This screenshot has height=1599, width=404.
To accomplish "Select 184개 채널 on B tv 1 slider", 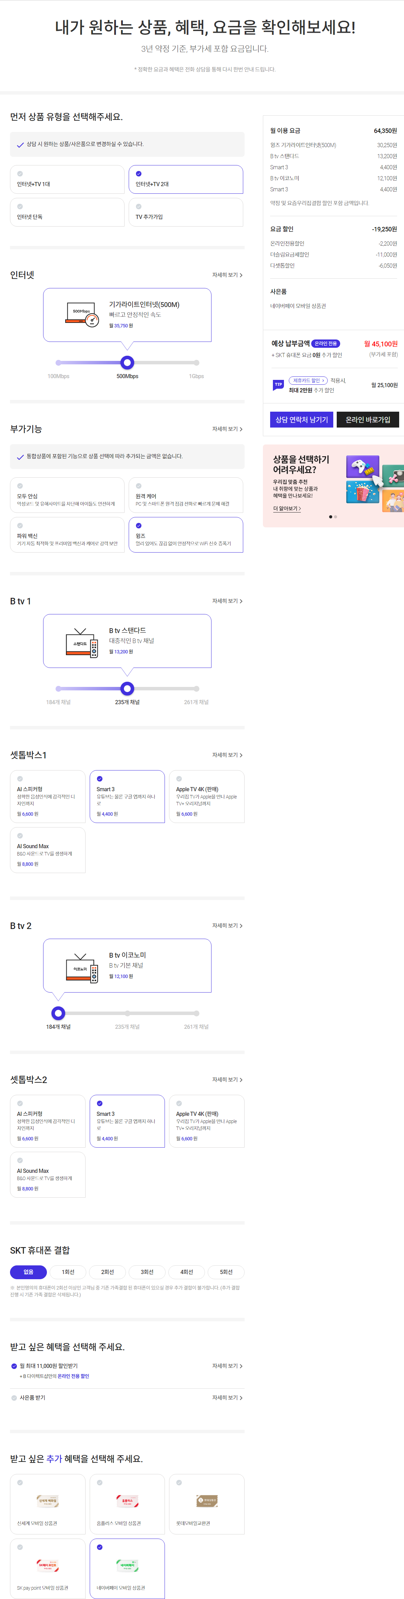I will (58, 688).
